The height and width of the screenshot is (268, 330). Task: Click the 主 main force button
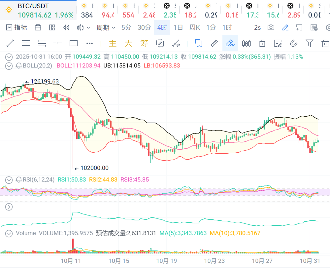coord(113,43)
